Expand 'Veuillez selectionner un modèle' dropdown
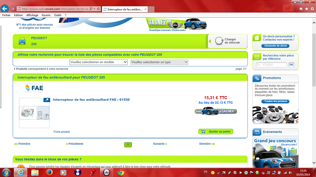 (x=98, y=62)
